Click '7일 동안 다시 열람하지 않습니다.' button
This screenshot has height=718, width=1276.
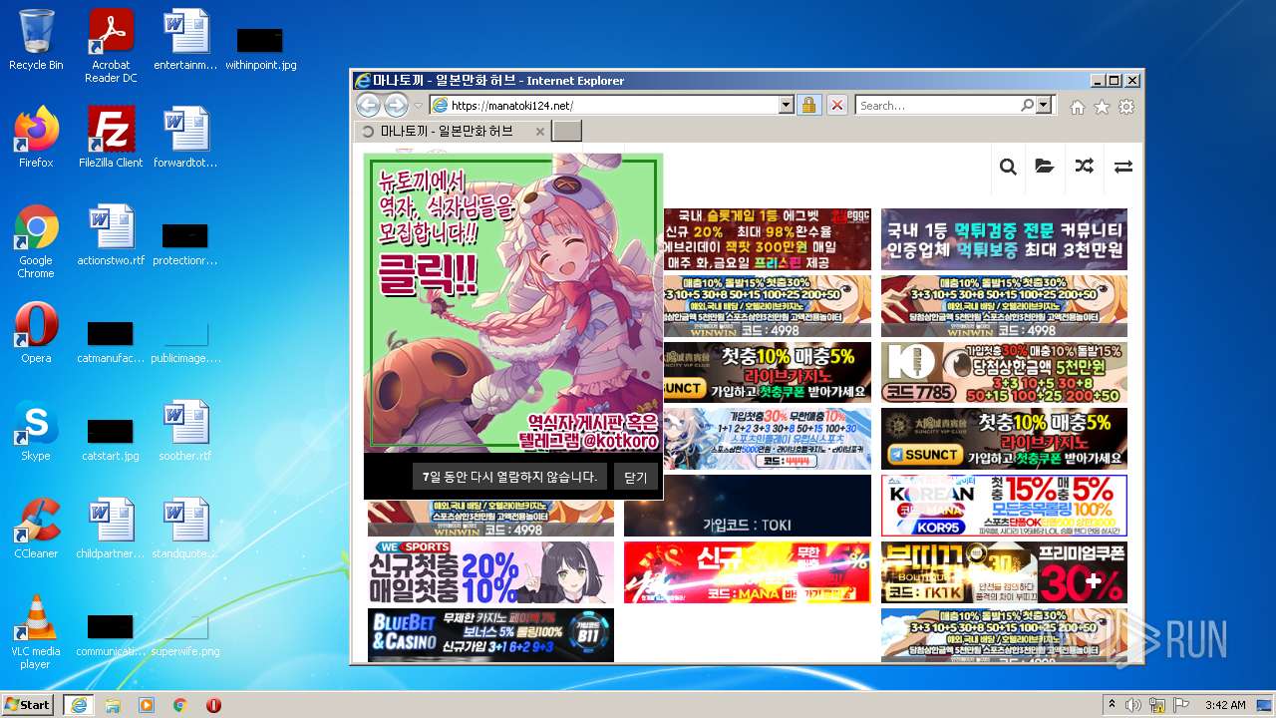click(509, 477)
